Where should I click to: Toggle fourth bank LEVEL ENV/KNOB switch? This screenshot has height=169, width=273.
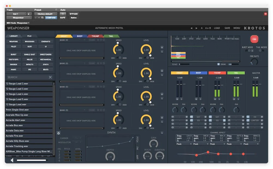click(146, 128)
